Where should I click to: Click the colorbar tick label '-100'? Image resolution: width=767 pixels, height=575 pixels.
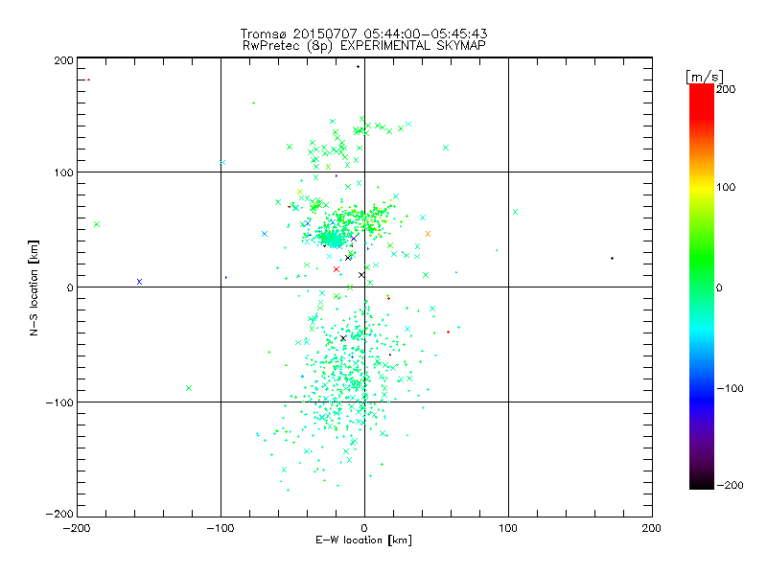pos(730,388)
